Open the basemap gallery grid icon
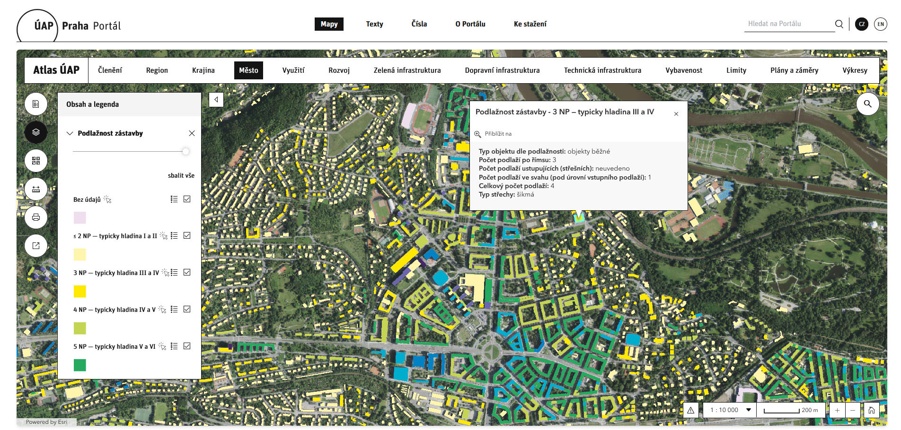The width and height of the screenshot is (901, 430). tap(36, 161)
